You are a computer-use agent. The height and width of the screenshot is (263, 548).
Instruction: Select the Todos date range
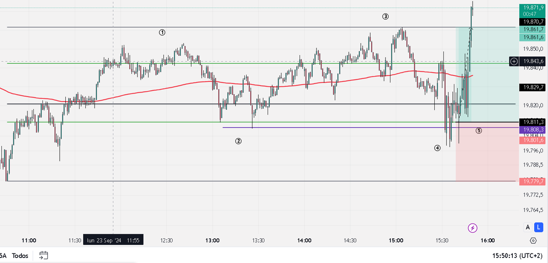[19, 256]
